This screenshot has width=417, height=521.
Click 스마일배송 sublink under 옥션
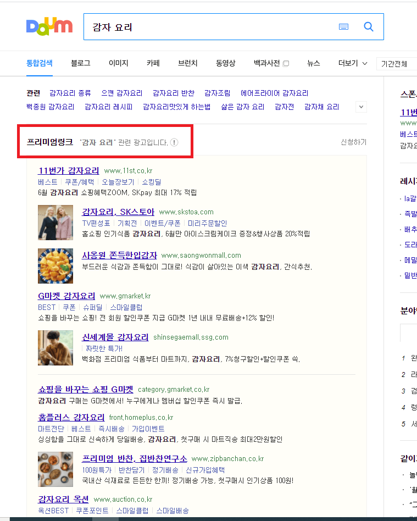click(x=173, y=511)
